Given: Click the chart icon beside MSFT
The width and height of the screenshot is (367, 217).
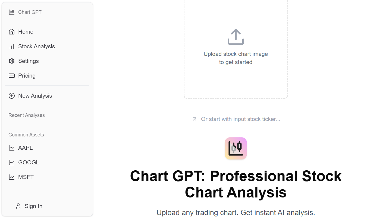Looking at the screenshot, I should 12,177.
